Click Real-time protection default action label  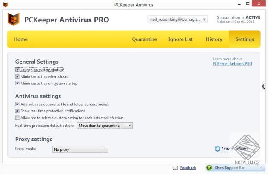pos(44,126)
